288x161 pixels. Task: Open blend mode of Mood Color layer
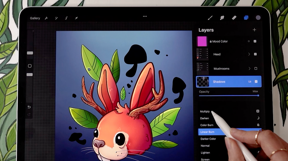pyautogui.click(x=249, y=41)
